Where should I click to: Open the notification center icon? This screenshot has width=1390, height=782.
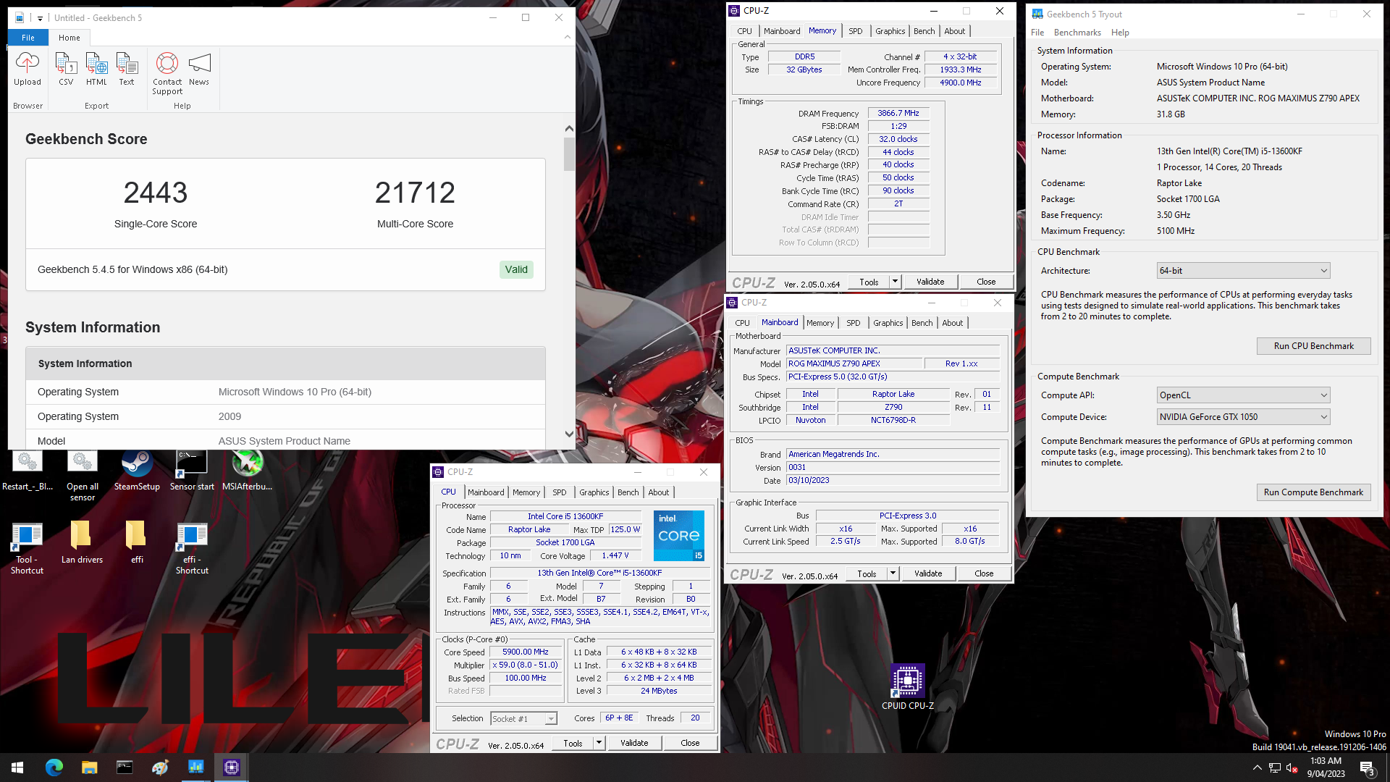point(1367,768)
